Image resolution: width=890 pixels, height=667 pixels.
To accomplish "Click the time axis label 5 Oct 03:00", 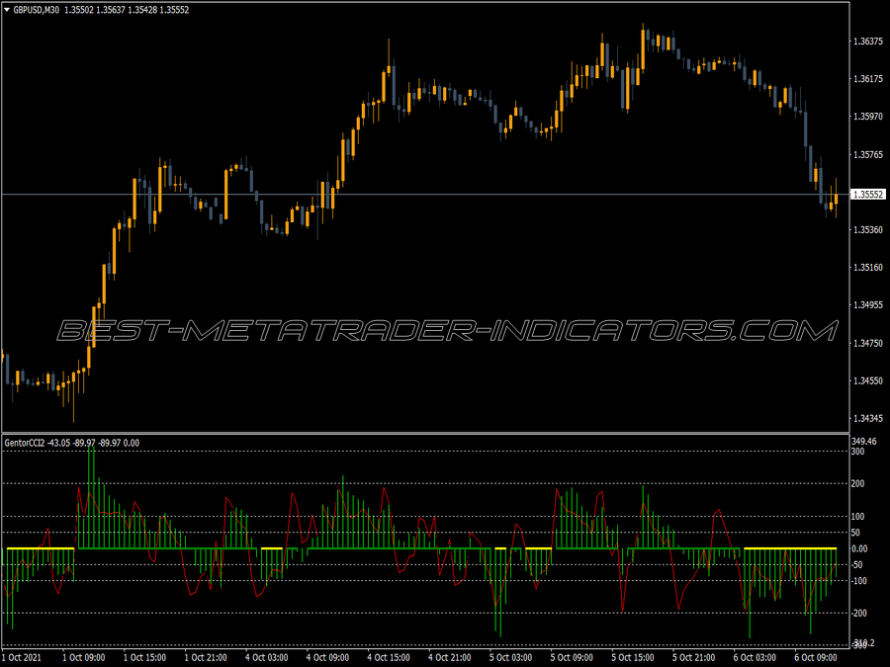I will click(x=511, y=657).
